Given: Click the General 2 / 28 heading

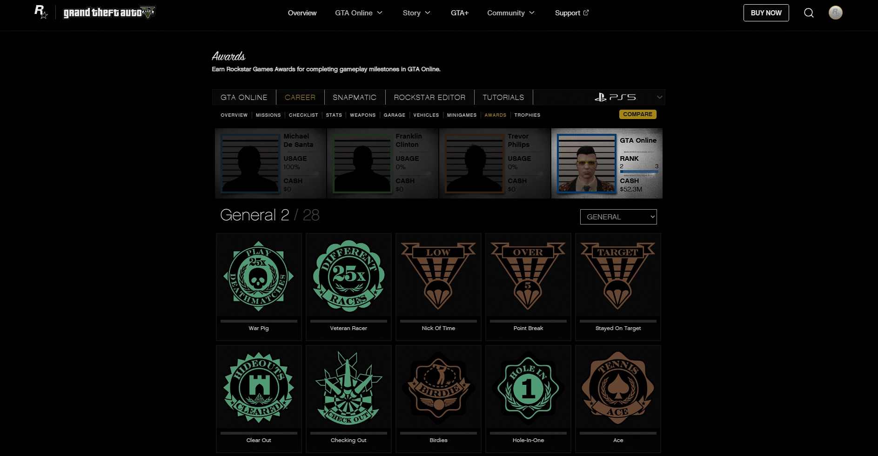Looking at the screenshot, I should [x=269, y=215].
